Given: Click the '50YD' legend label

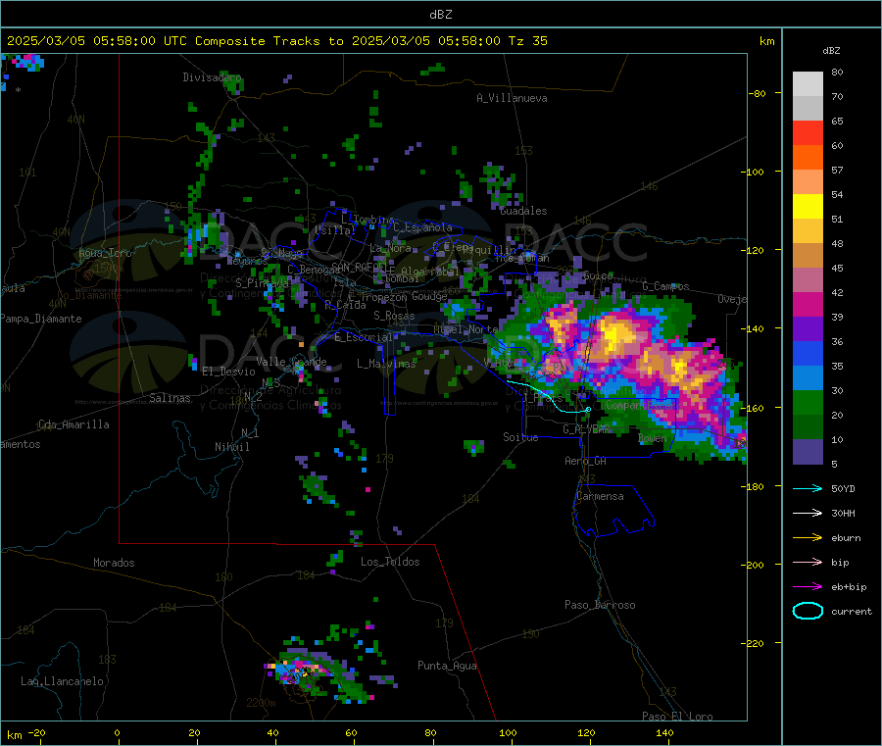Looking at the screenshot, I should pyautogui.click(x=843, y=488).
